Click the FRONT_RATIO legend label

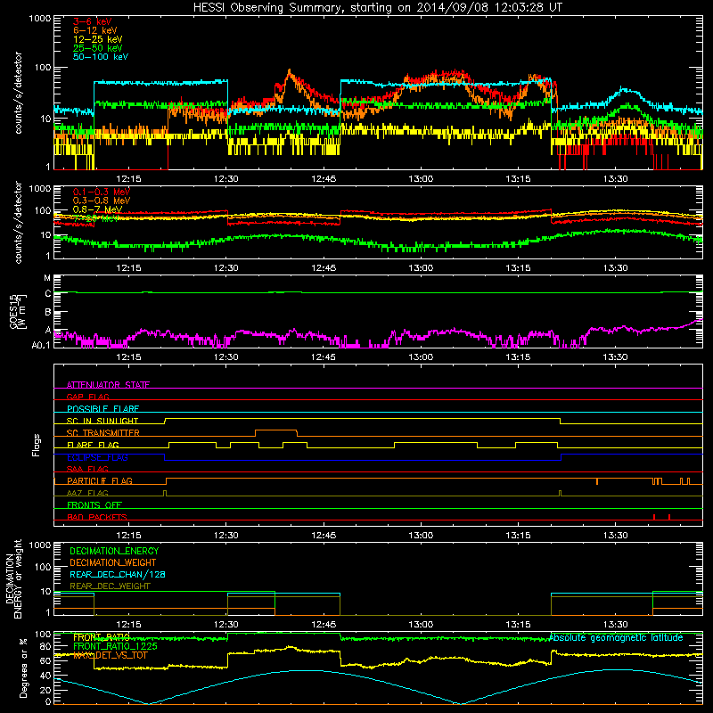click(x=102, y=637)
